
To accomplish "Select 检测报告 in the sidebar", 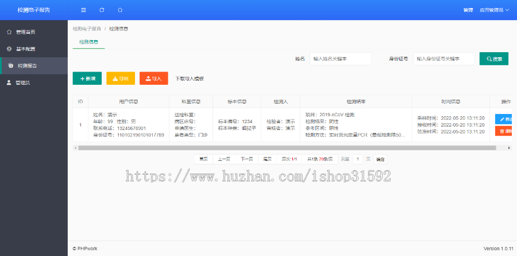I will pyautogui.click(x=34, y=66).
